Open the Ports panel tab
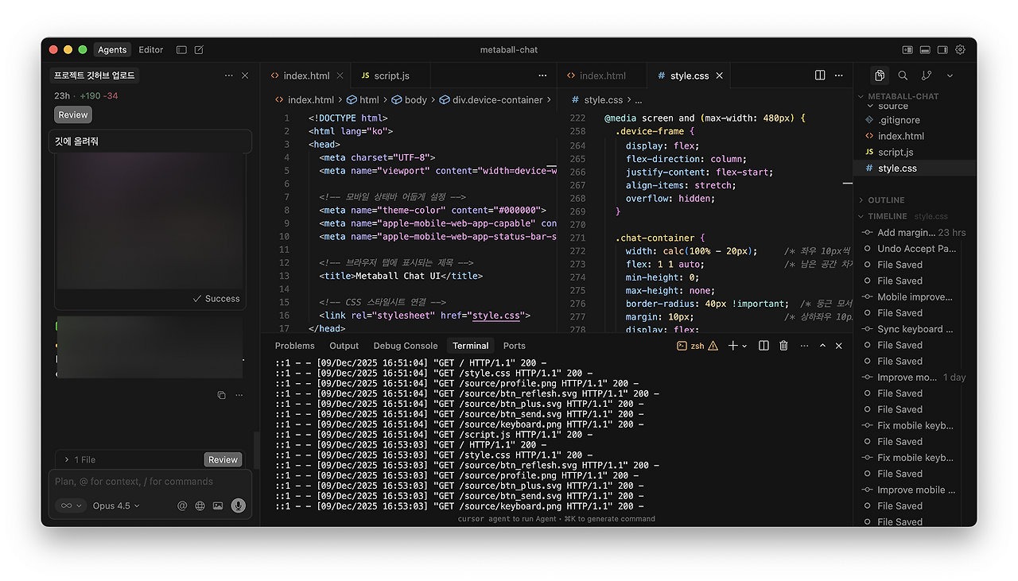1018x581 pixels. point(515,346)
